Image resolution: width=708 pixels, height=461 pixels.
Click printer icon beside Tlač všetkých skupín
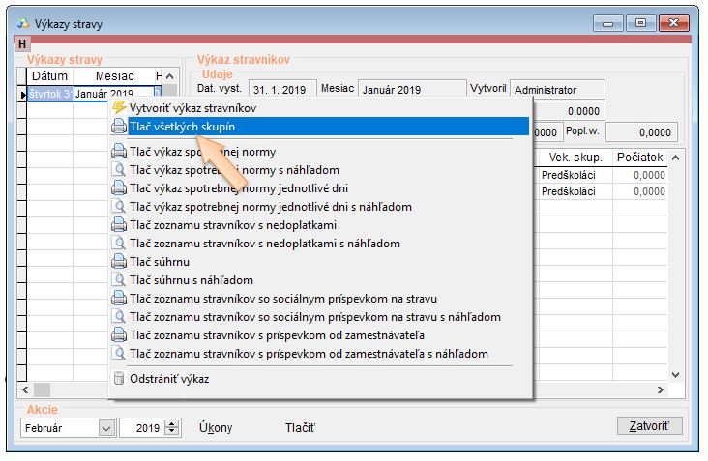point(119,127)
